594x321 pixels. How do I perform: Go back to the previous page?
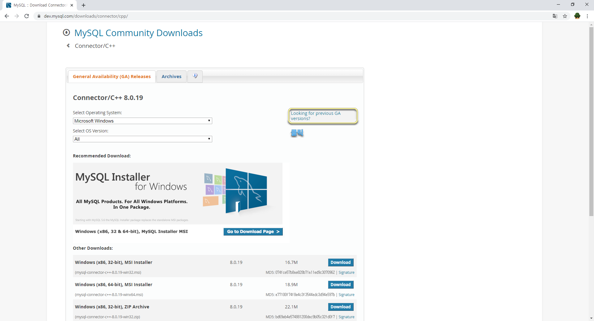(x=7, y=16)
